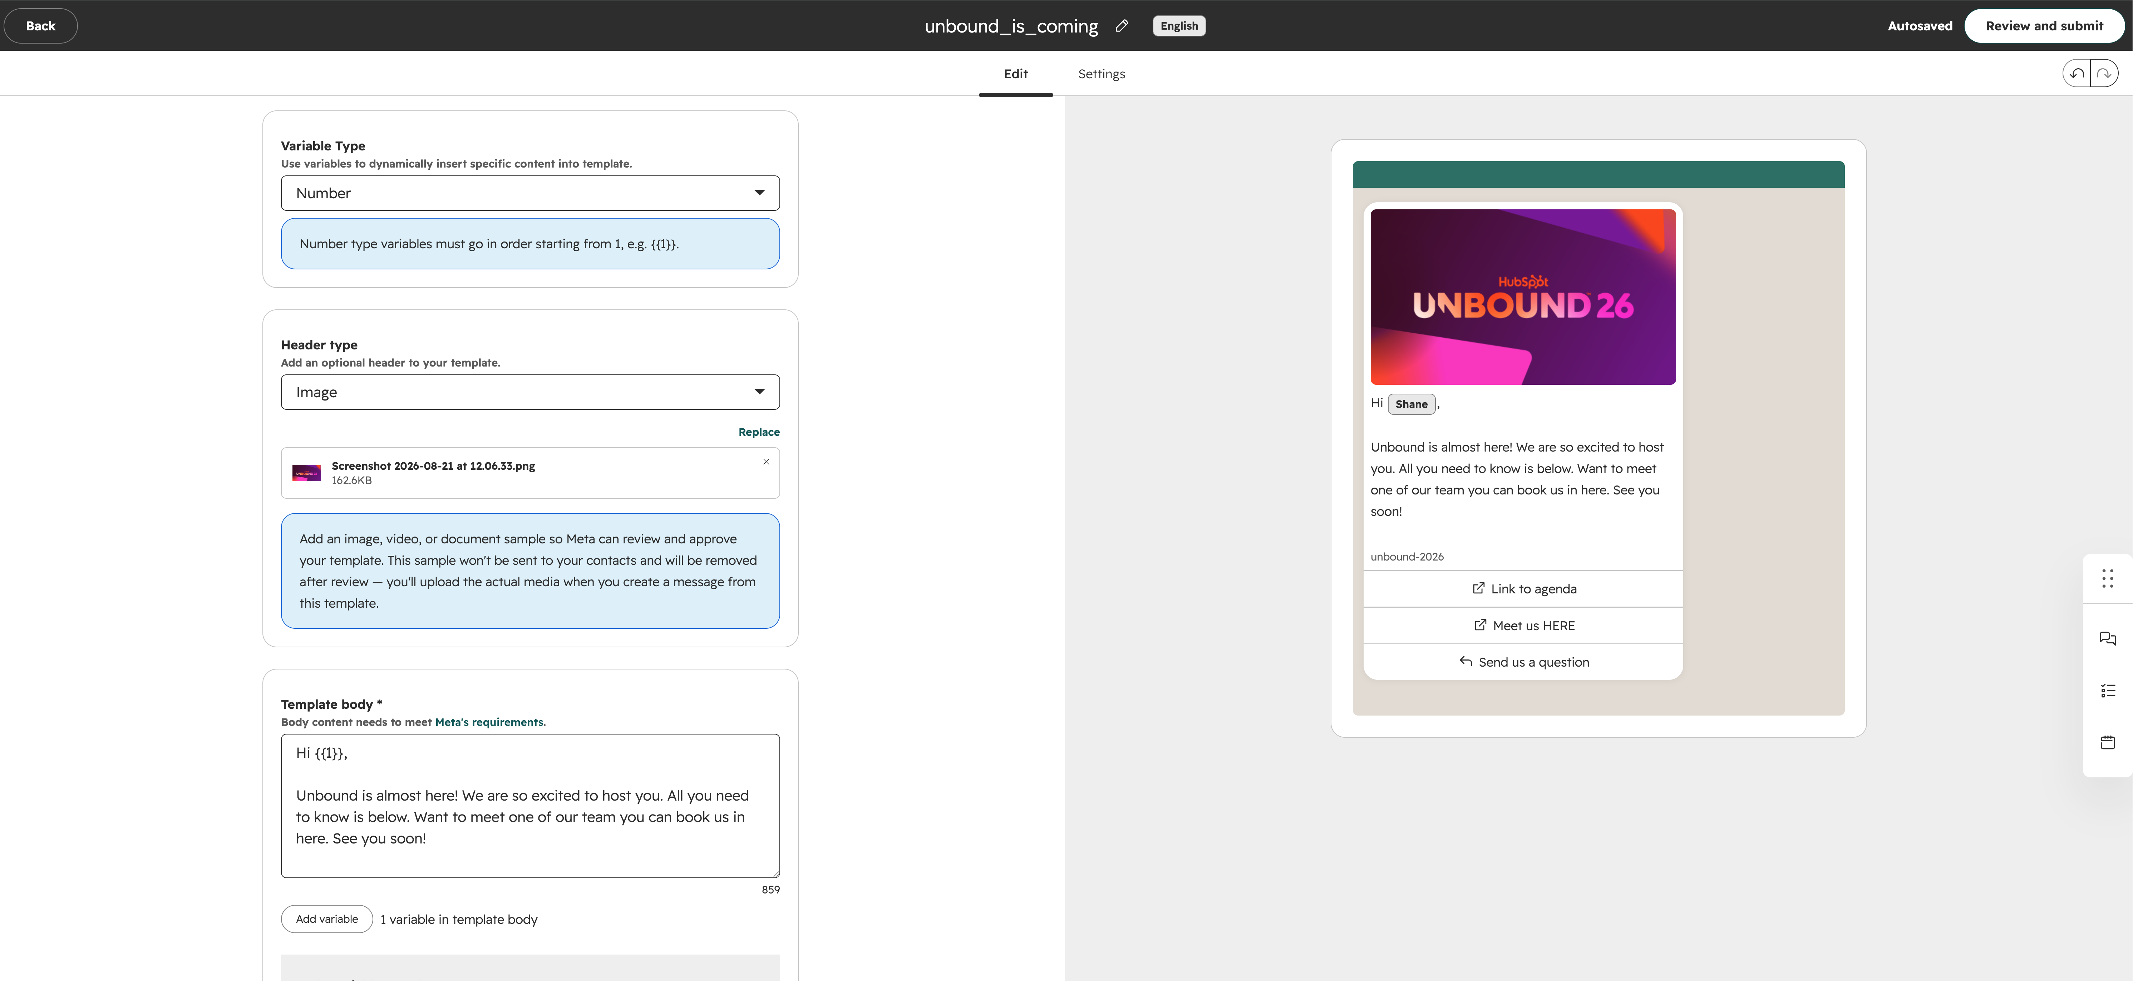Click the template name unbound_is_coming
This screenshot has width=2133, height=981.
pos(1011,26)
